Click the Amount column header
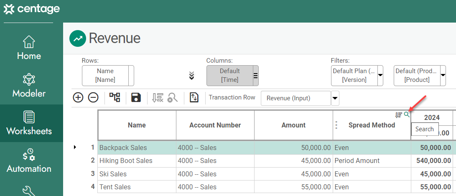456x196 pixels. pos(294,125)
